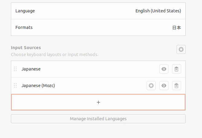Image resolution: width=202 pixels, height=138 pixels.
Task: Grab the drag handle of Japanese row
Action: [x=15, y=69]
